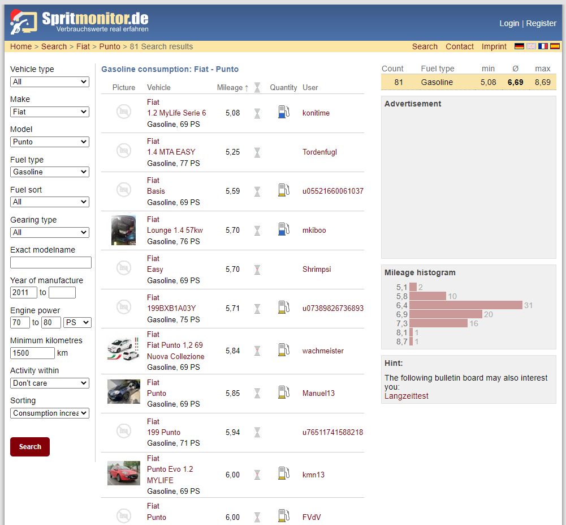Open Fiat in the breadcrumb

[x=83, y=46]
